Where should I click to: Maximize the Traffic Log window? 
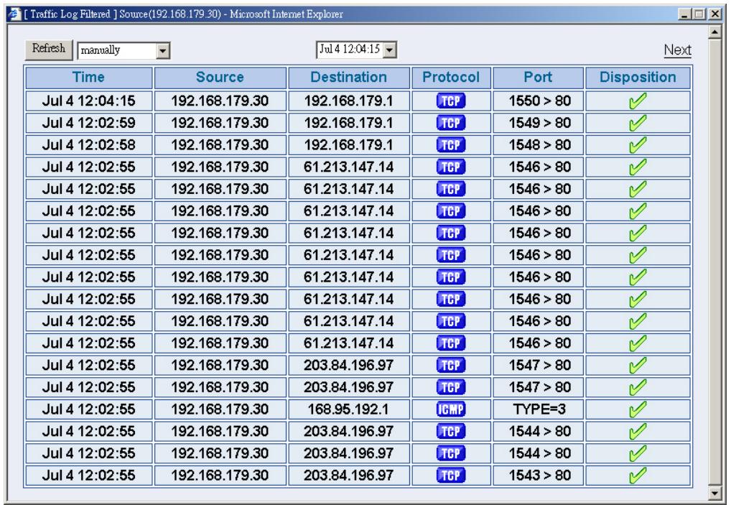pyautogui.click(x=699, y=14)
